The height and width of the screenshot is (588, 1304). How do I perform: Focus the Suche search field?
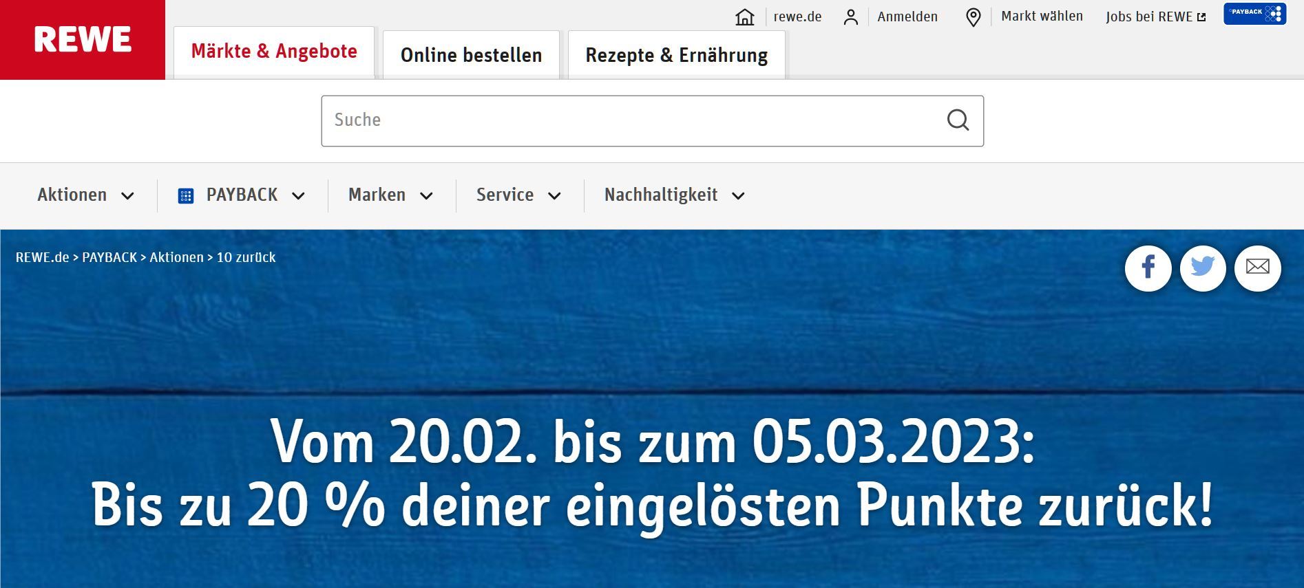pos(652,121)
